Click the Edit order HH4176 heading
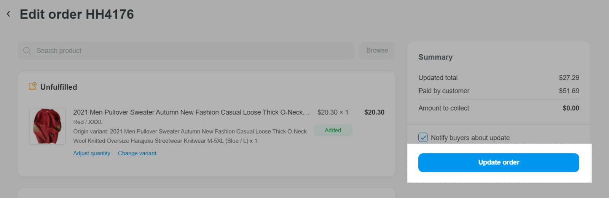Screen dimensions: 609x198 point(77,14)
